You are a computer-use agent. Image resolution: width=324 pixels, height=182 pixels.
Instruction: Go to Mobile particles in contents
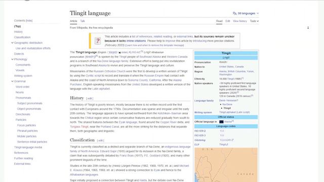pyautogui.click(x=27, y=136)
